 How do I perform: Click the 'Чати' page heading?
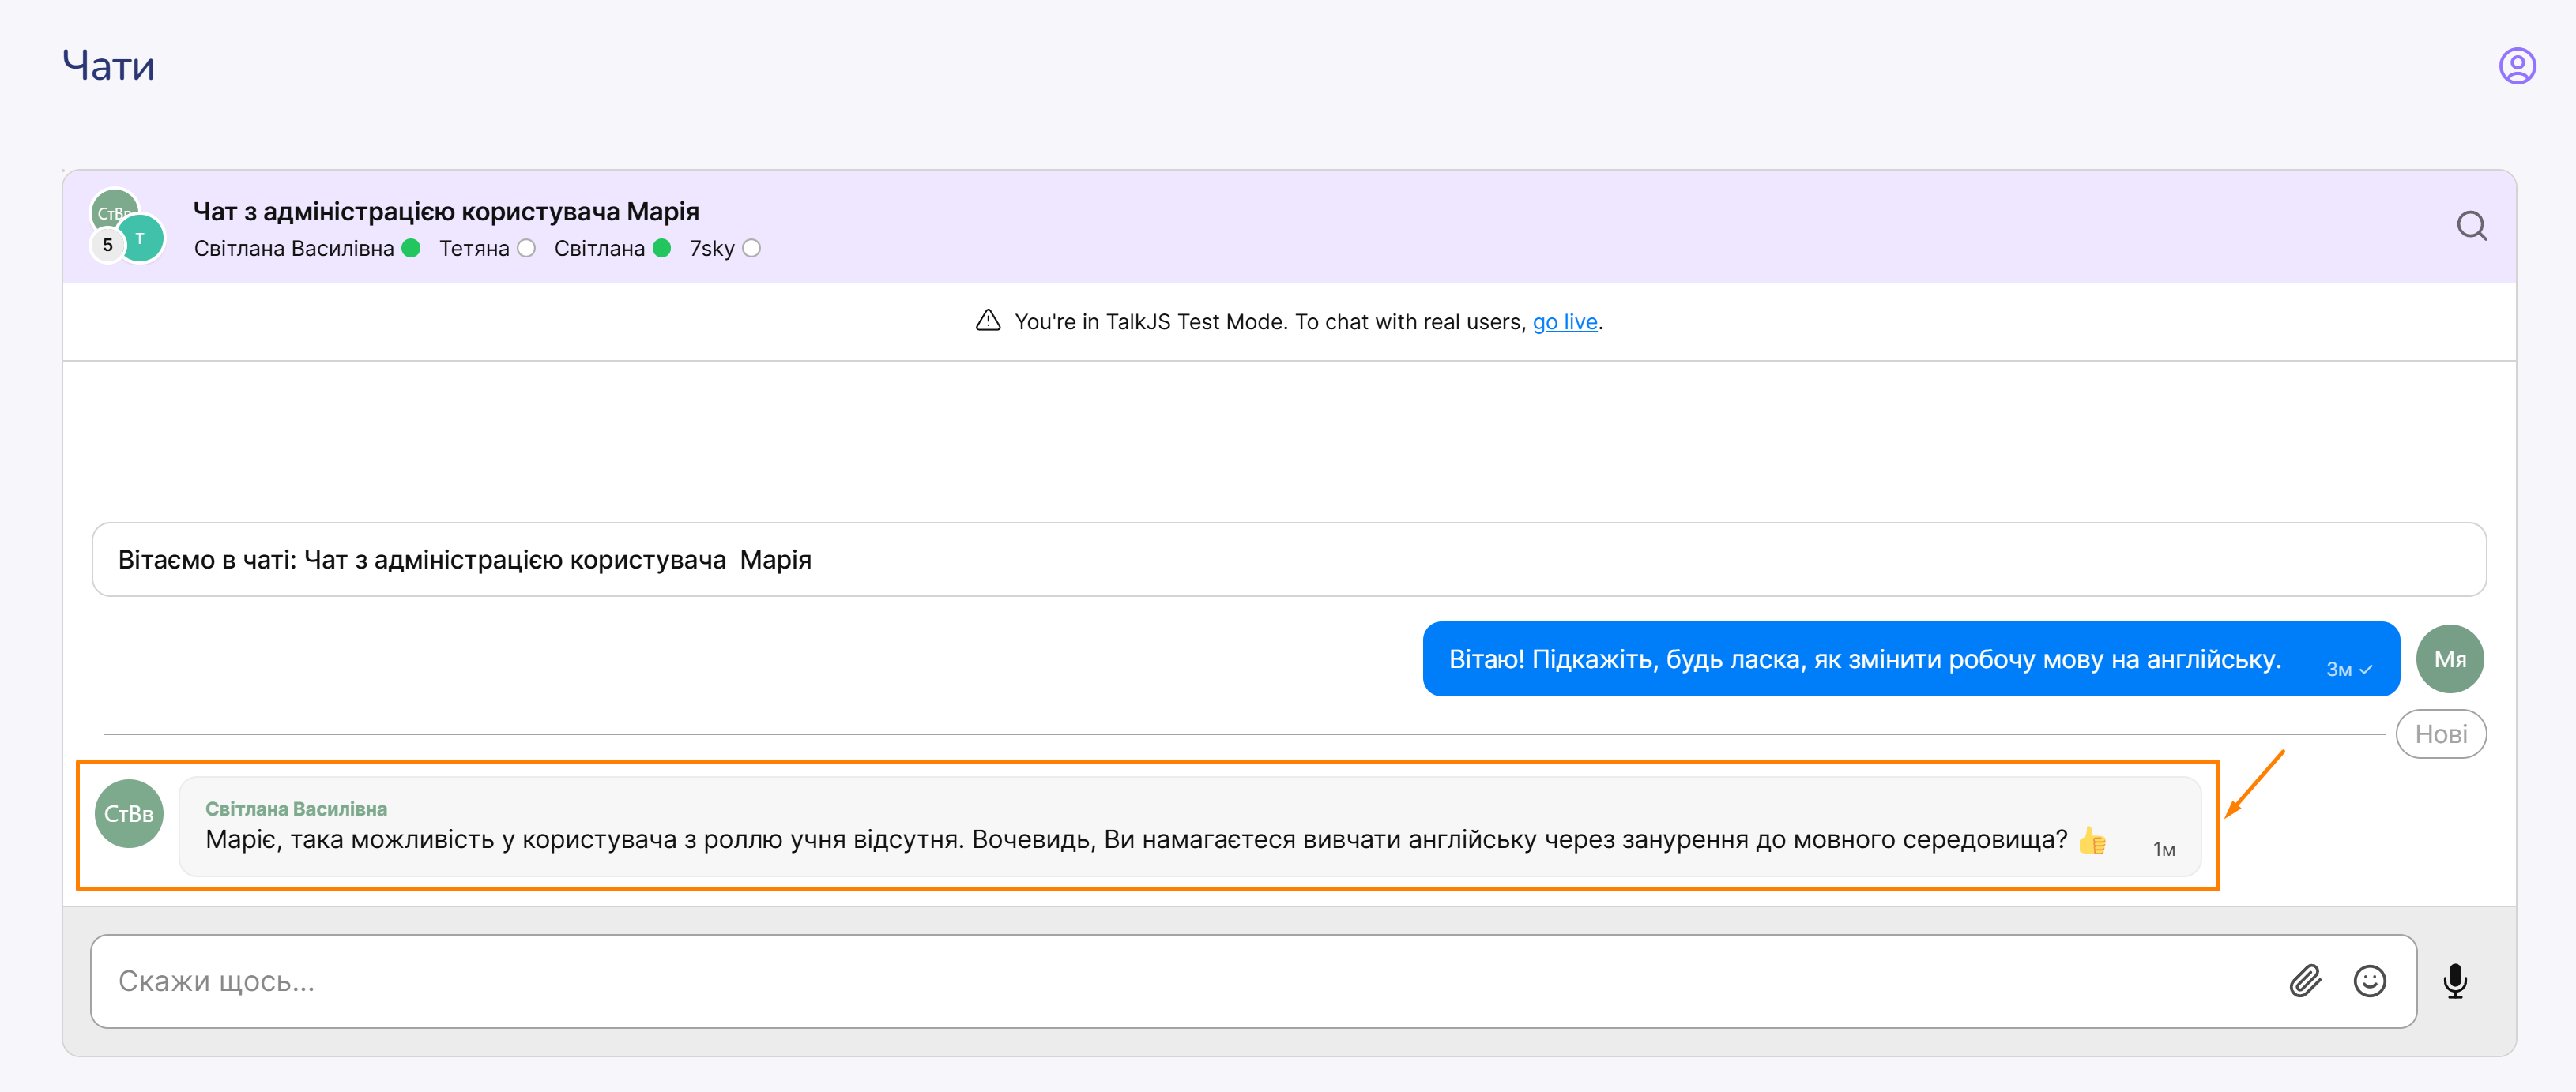pyautogui.click(x=108, y=66)
